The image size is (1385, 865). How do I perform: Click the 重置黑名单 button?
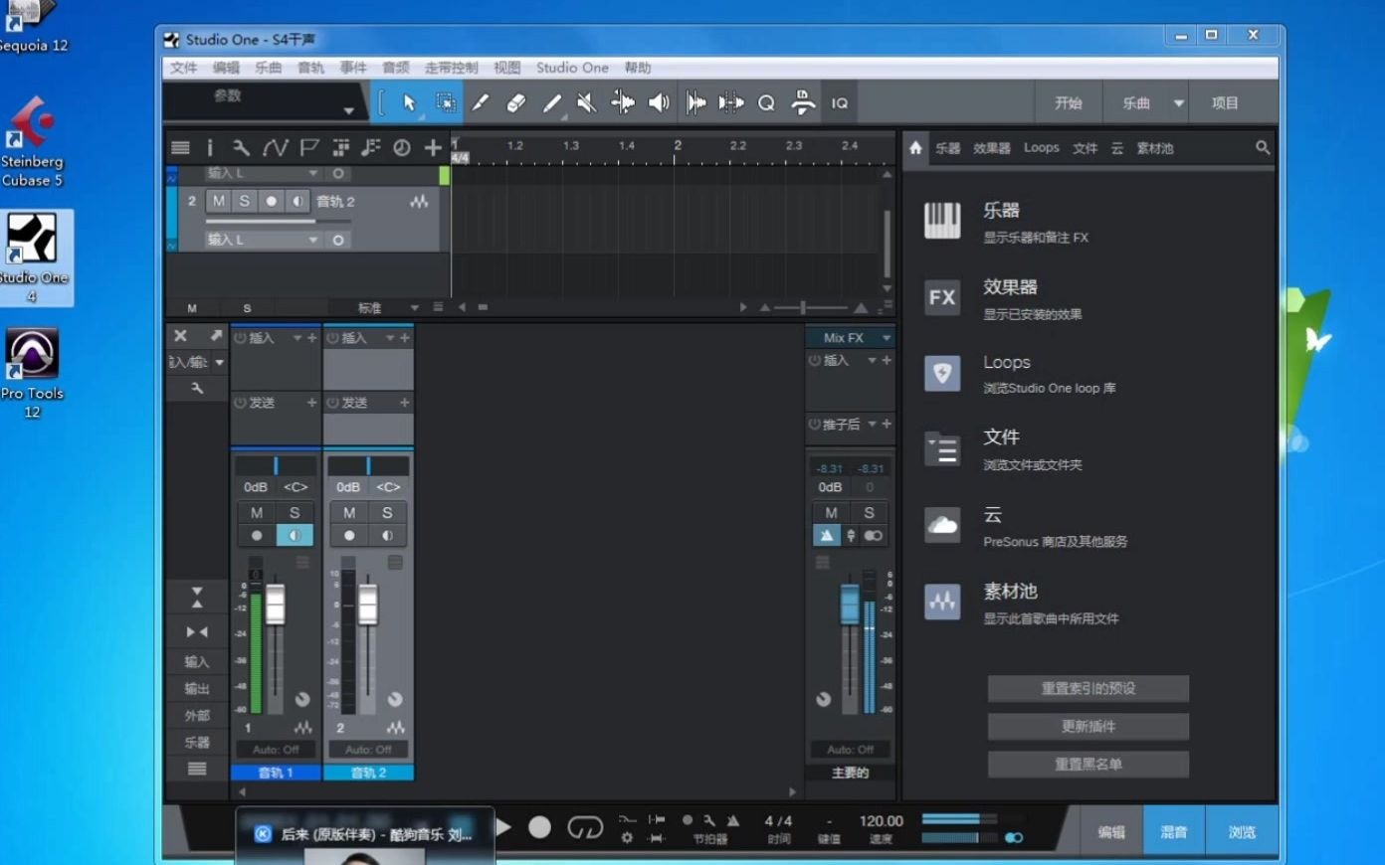pyautogui.click(x=1088, y=764)
